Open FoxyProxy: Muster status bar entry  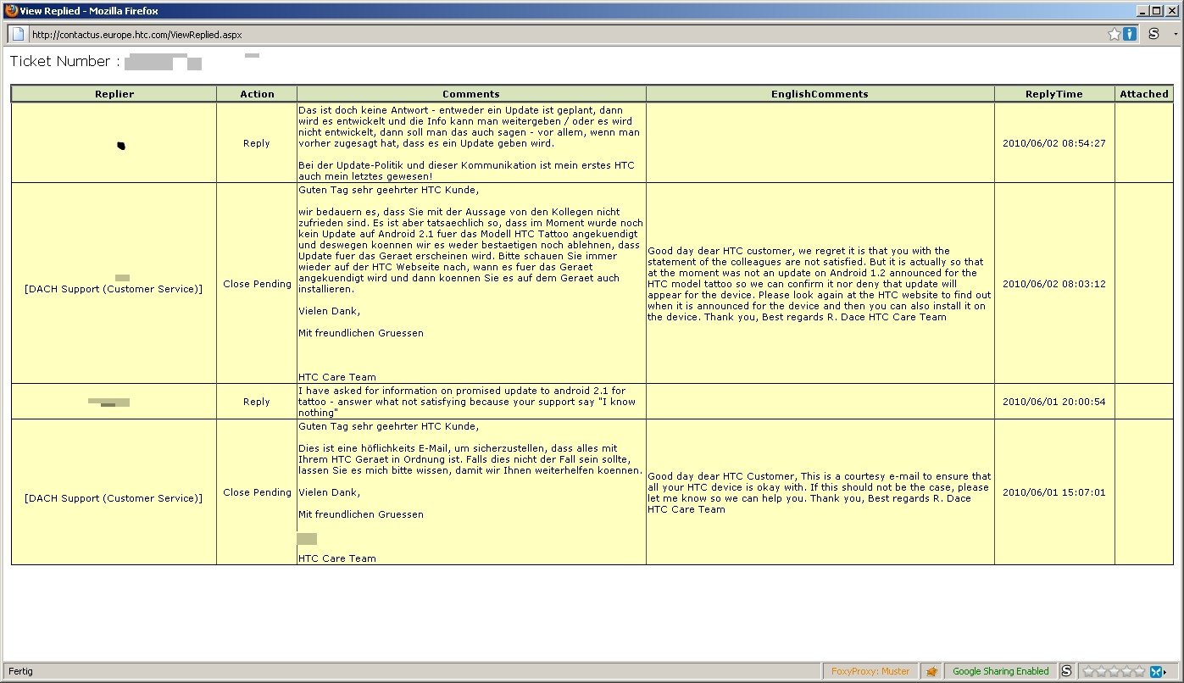(x=870, y=671)
